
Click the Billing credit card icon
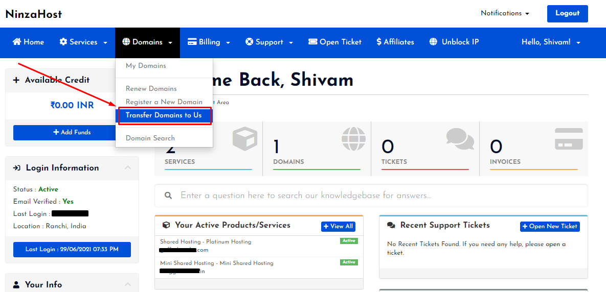[x=192, y=42]
